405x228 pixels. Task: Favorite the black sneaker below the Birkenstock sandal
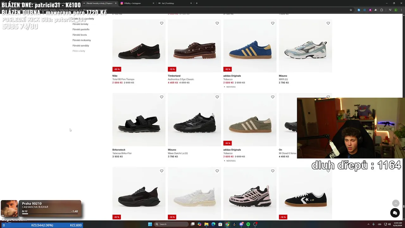coord(162,171)
